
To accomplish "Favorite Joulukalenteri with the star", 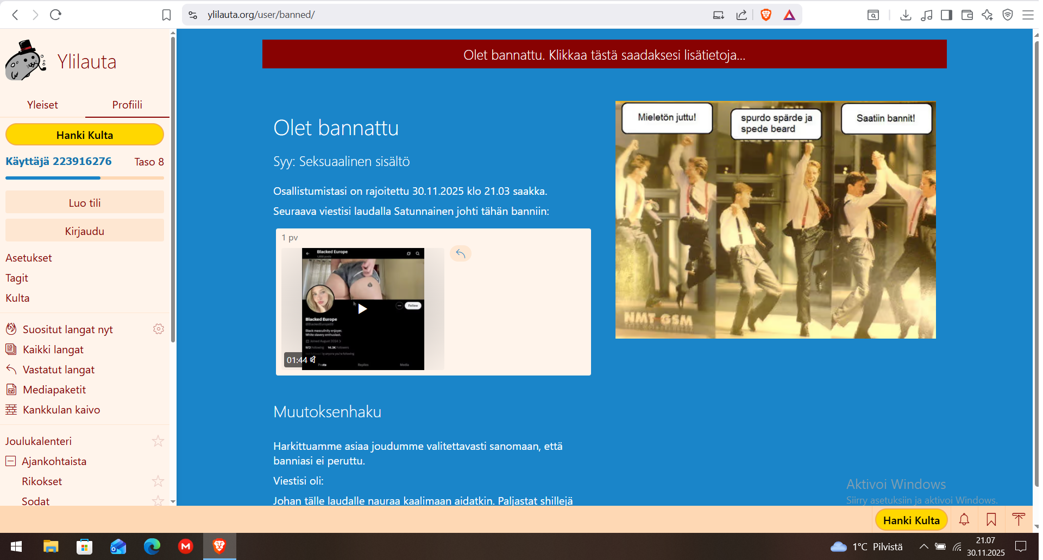I will (x=158, y=441).
